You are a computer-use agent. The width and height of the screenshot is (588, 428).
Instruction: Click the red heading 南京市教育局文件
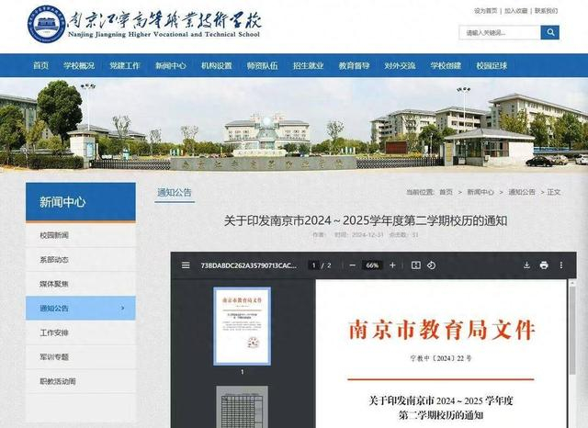[x=441, y=329]
